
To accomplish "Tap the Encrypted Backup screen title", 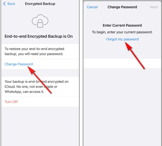I will 40,4.
